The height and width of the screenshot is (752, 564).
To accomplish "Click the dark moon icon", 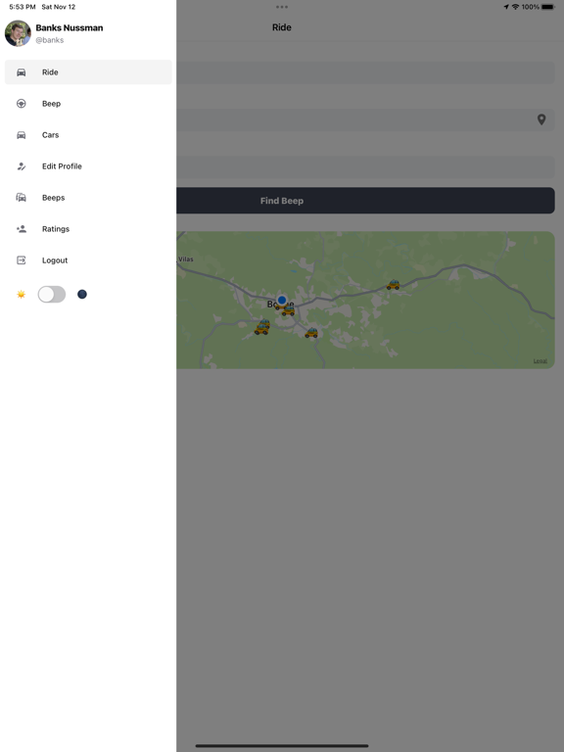I will pyautogui.click(x=82, y=294).
